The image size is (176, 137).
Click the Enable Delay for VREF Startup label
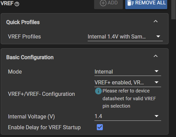(44, 128)
